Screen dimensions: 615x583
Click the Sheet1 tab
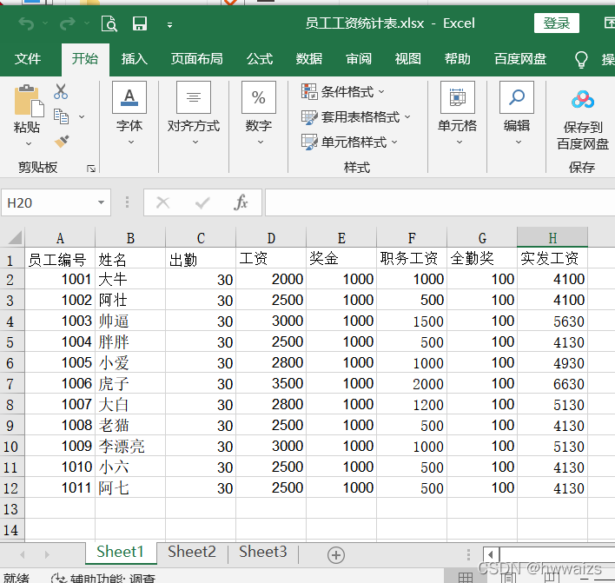coord(121,553)
